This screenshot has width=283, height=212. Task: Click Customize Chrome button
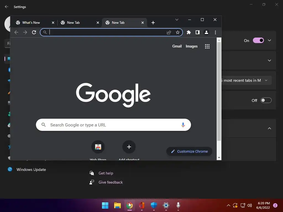pyautogui.click(x=189, y=152)
